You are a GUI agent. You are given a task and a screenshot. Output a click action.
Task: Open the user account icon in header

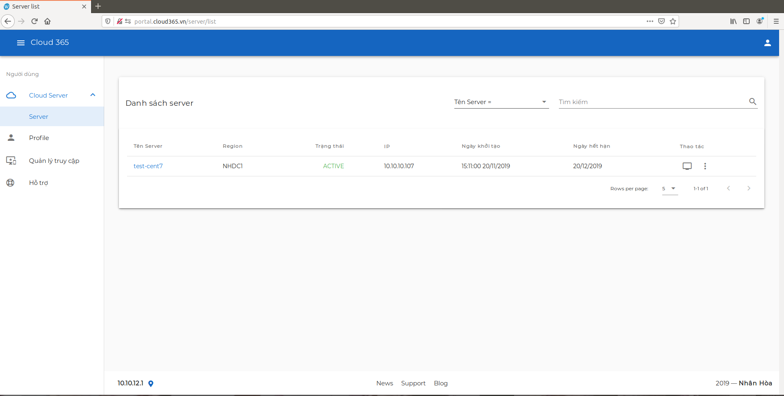tap(767, 43)
